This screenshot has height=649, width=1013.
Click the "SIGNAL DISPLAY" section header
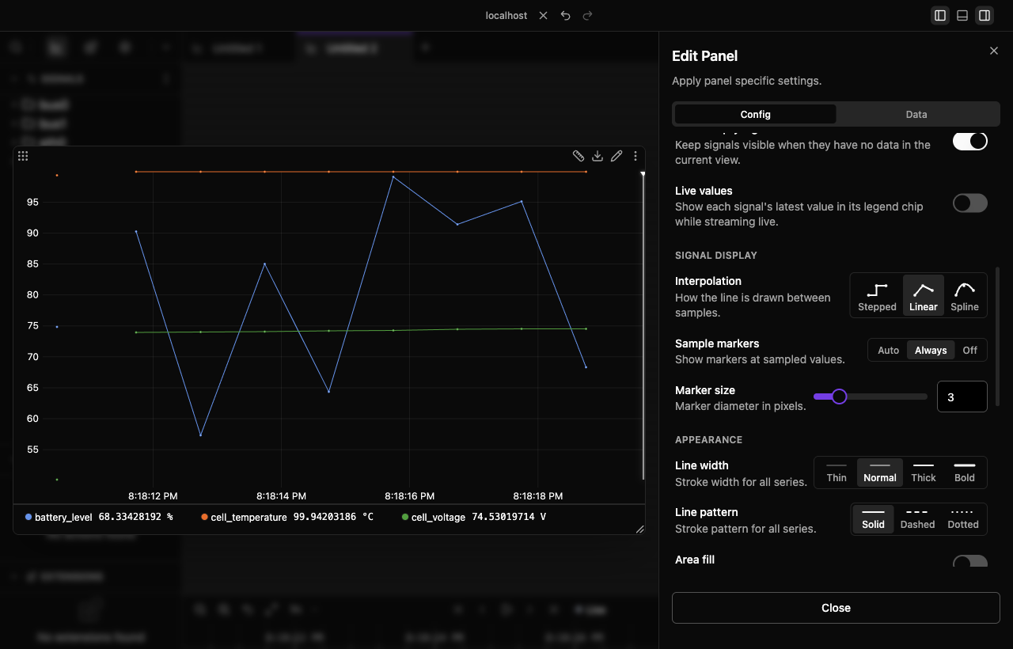pyautogui.click(x=716, y=256)
